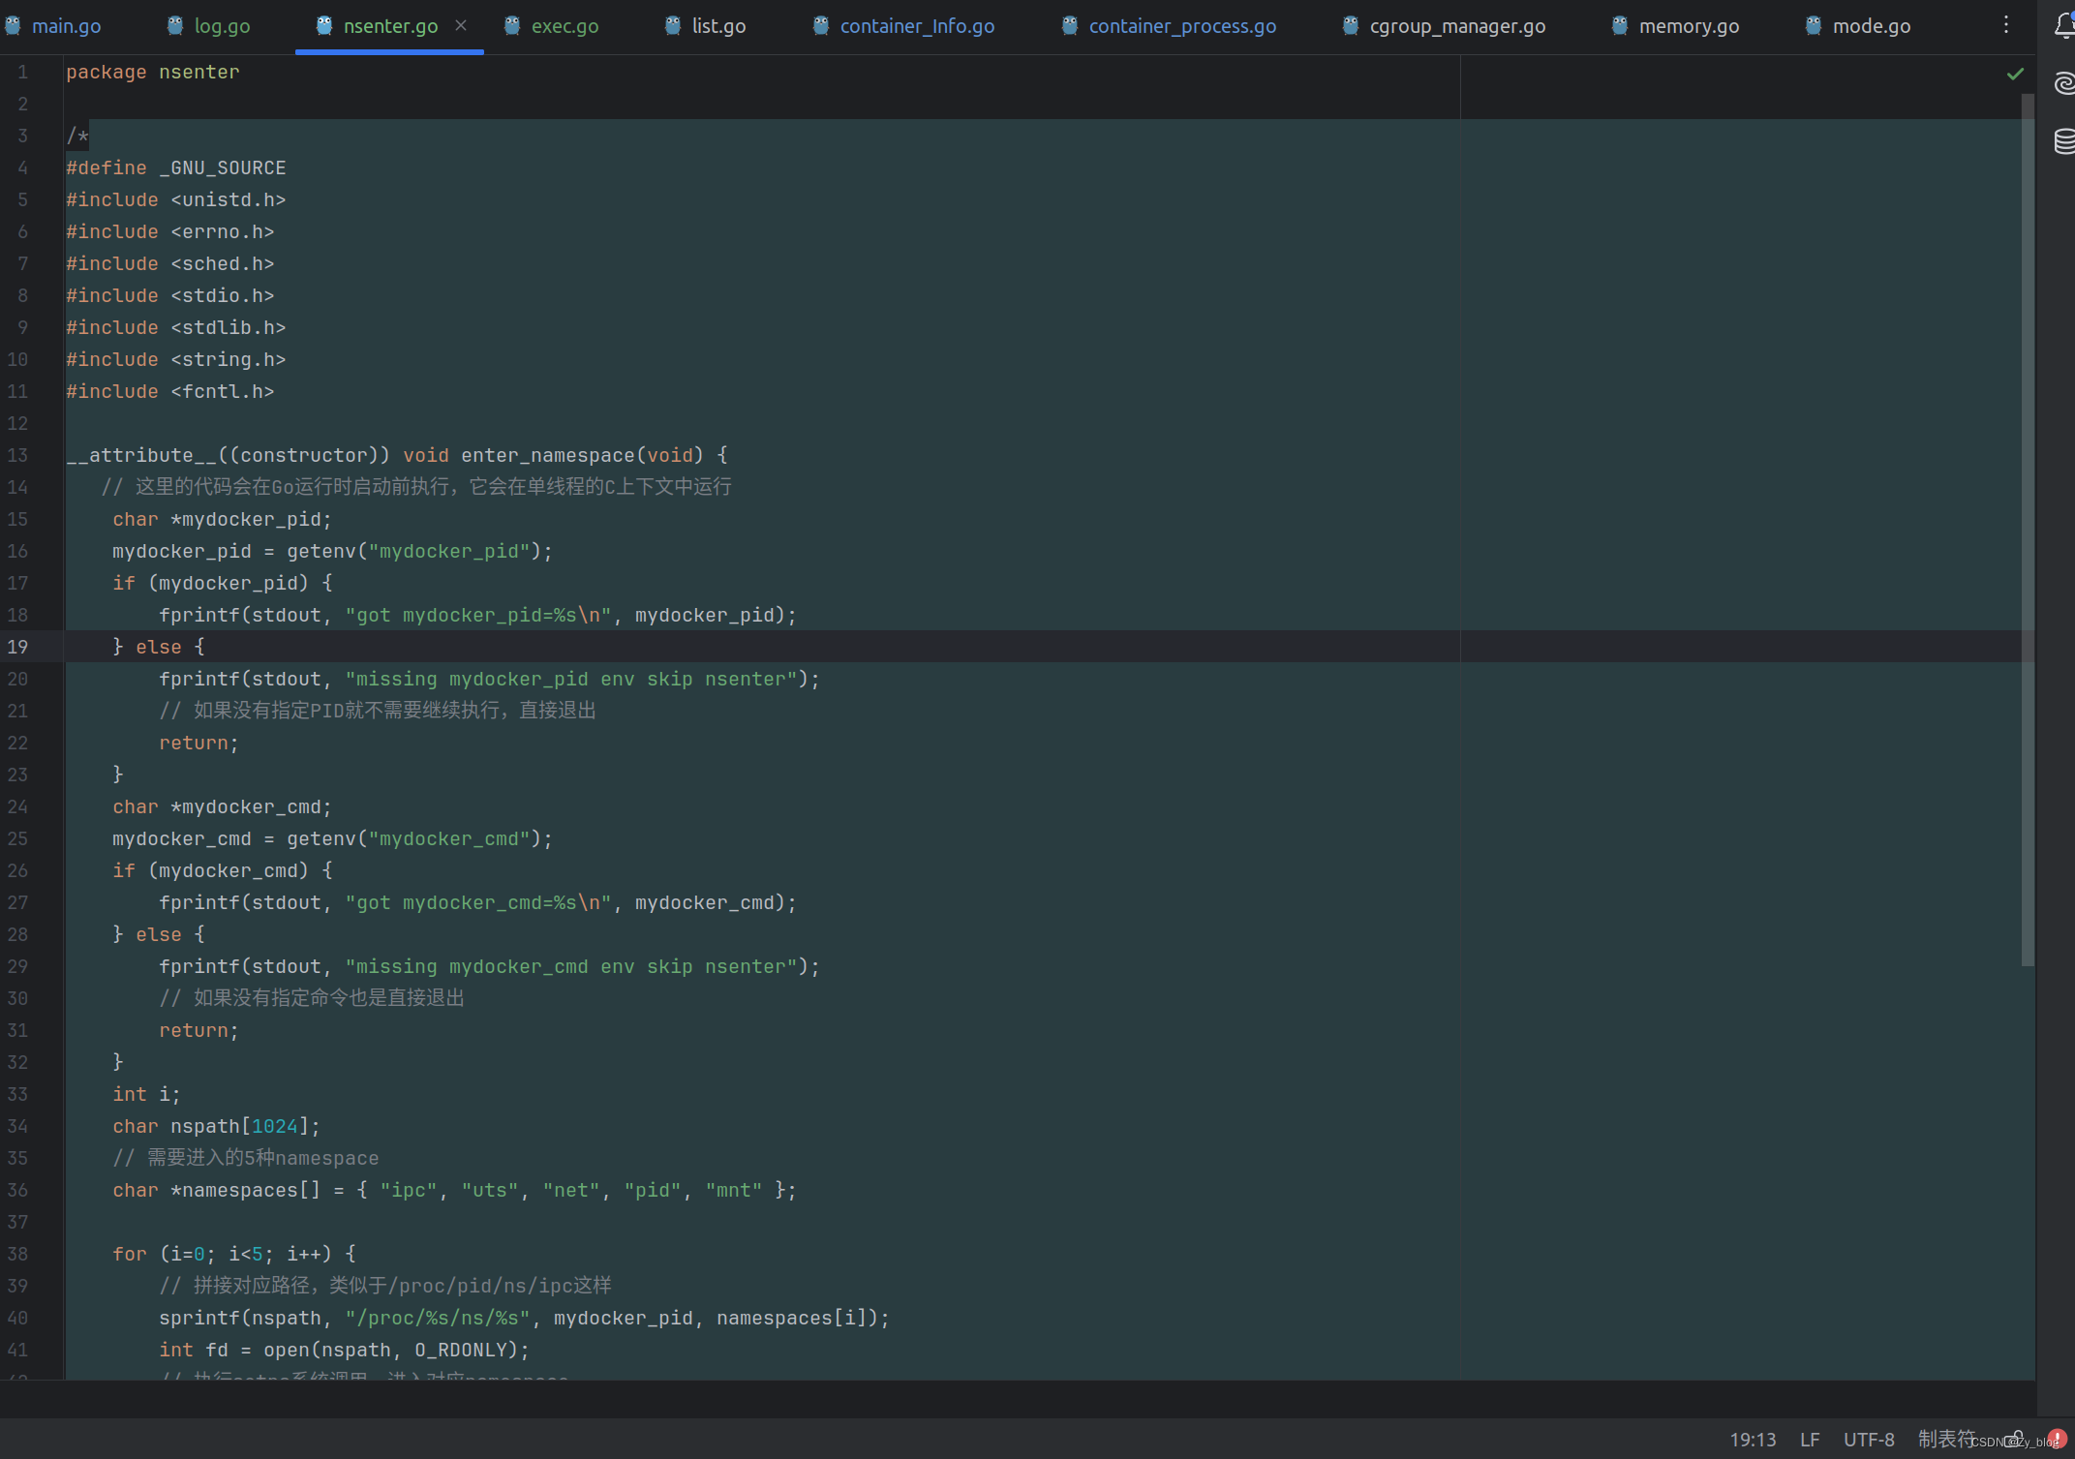Click line number 19 in the gutter
Image resolution: width=2075 pixels, height=1459 pixels.
click(x=18, y=647)
